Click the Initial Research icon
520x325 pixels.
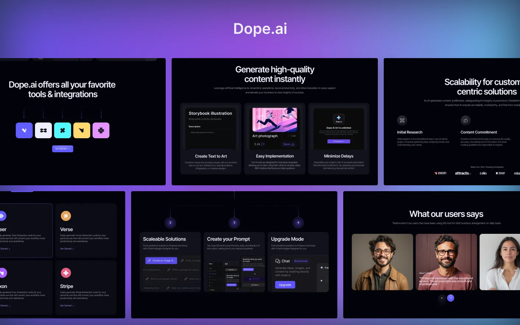click(x=402, y=121)
